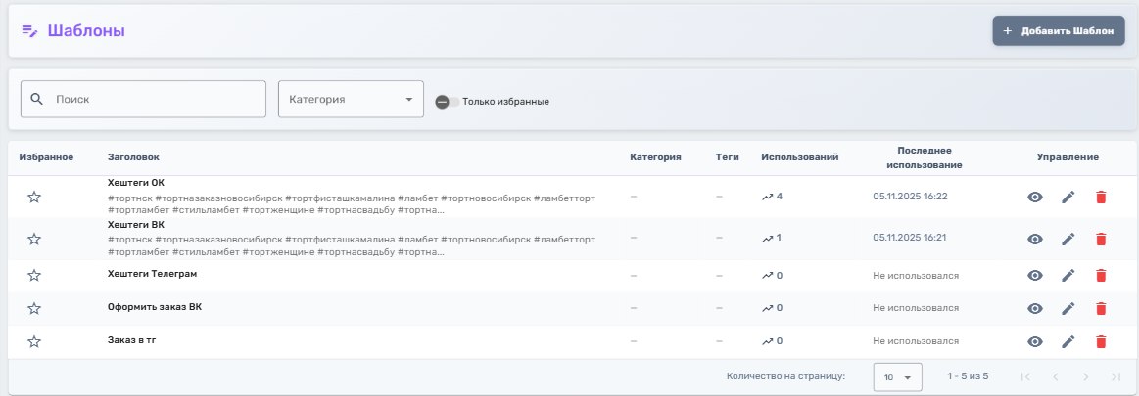Mark Хештеги ОК as favorite with star
1139x396 pixels.
[34, 198]
